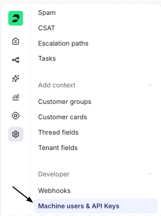Collapse the Add context section chevron

pos(150,85)
